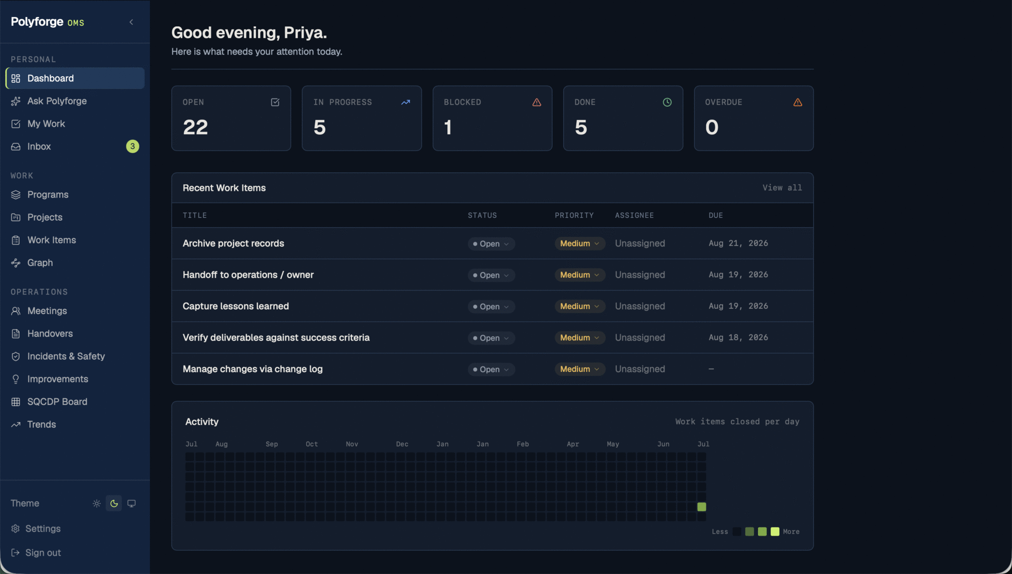
Task: Click View all recent work items
Action: [x=782, y=187]
